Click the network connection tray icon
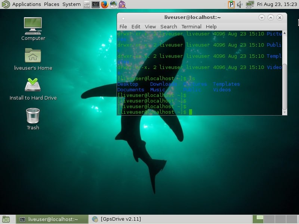Screen dimensions: 299x224 [x=250, y=4]
